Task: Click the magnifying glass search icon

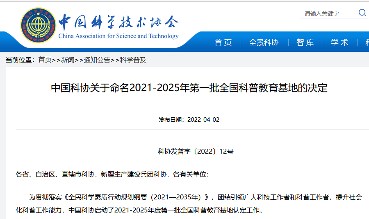Action: (362, 13)
